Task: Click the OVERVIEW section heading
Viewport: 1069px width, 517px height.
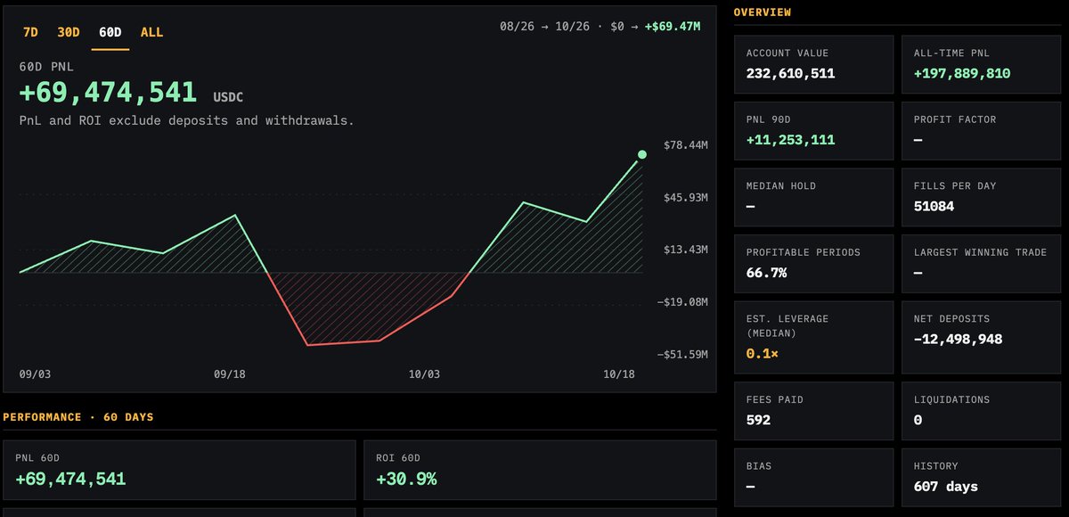Action: click(762, 12)
